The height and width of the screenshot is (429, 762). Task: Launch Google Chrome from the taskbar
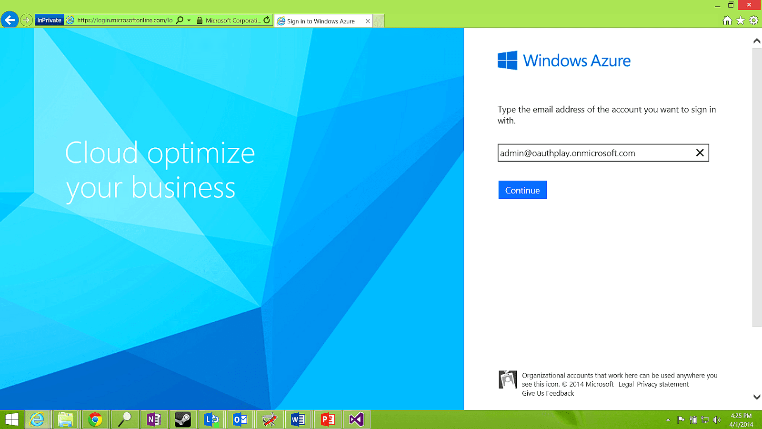(95, 419)
